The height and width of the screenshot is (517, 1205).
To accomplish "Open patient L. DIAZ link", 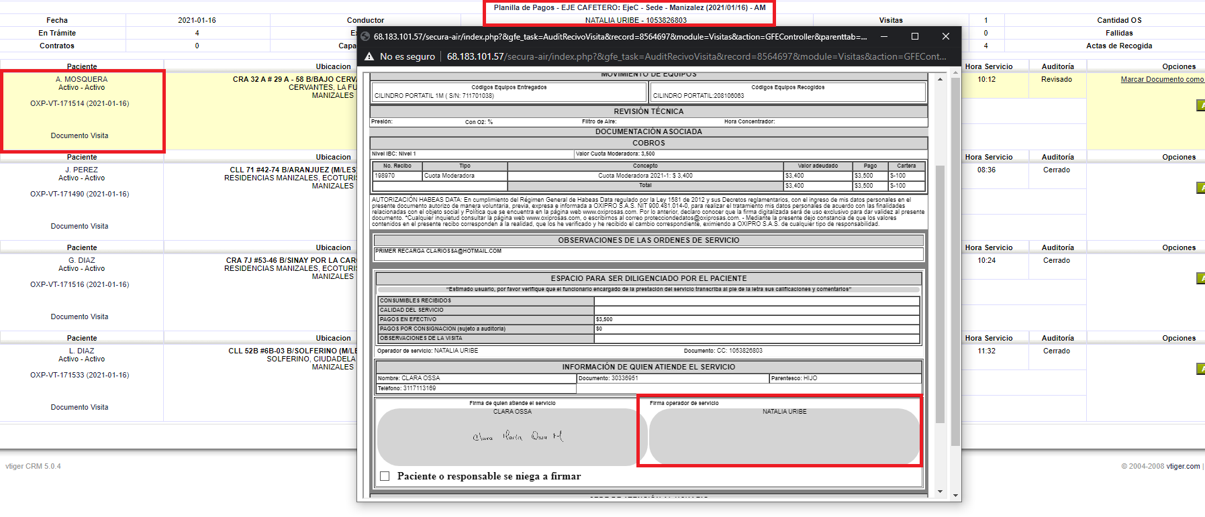I will pyautogui.click(x=81, y=351).
